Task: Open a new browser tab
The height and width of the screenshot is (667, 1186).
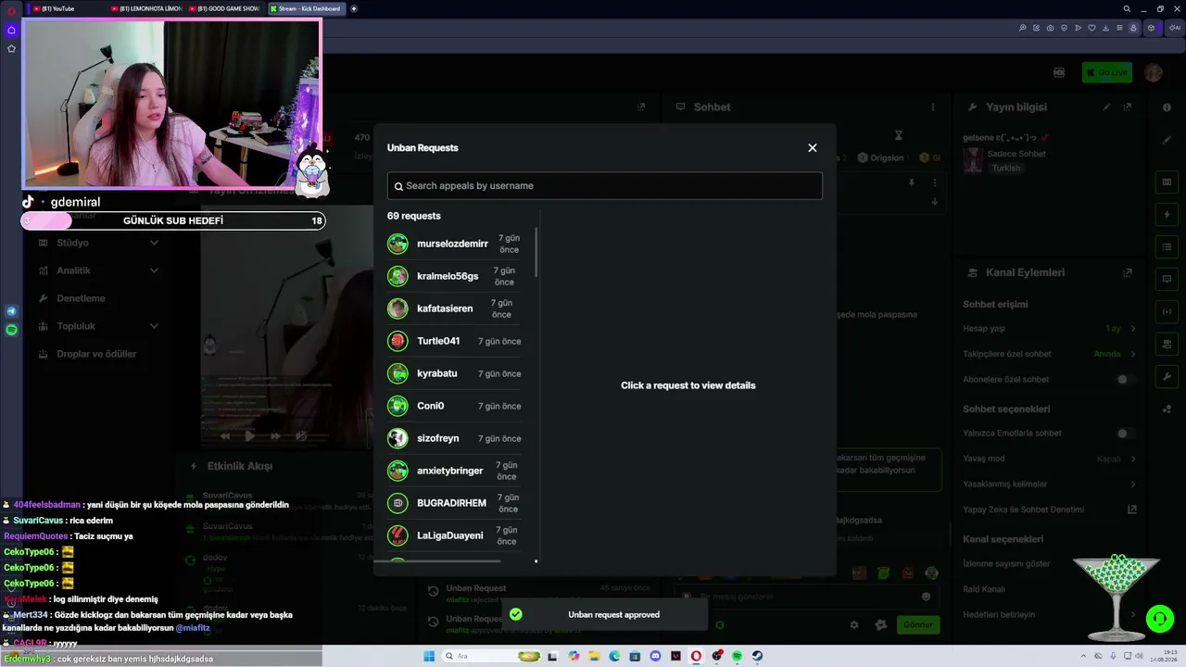Action: [x=354, y=8]
